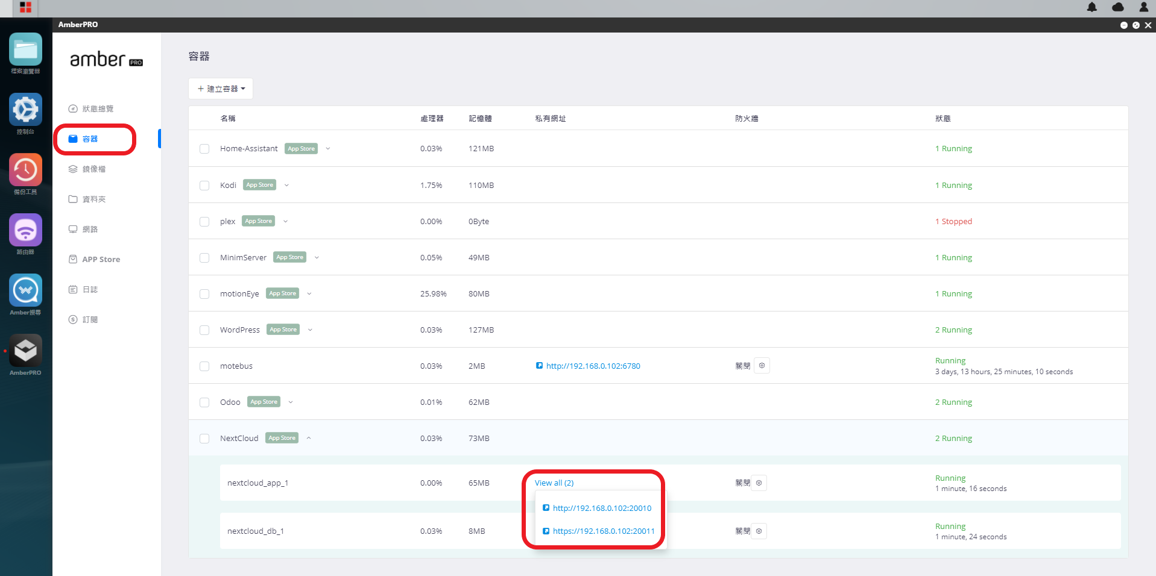Screen dimensions: 1156x576
Task: Click external link icon beside motebus address
Action: point(539,366)
